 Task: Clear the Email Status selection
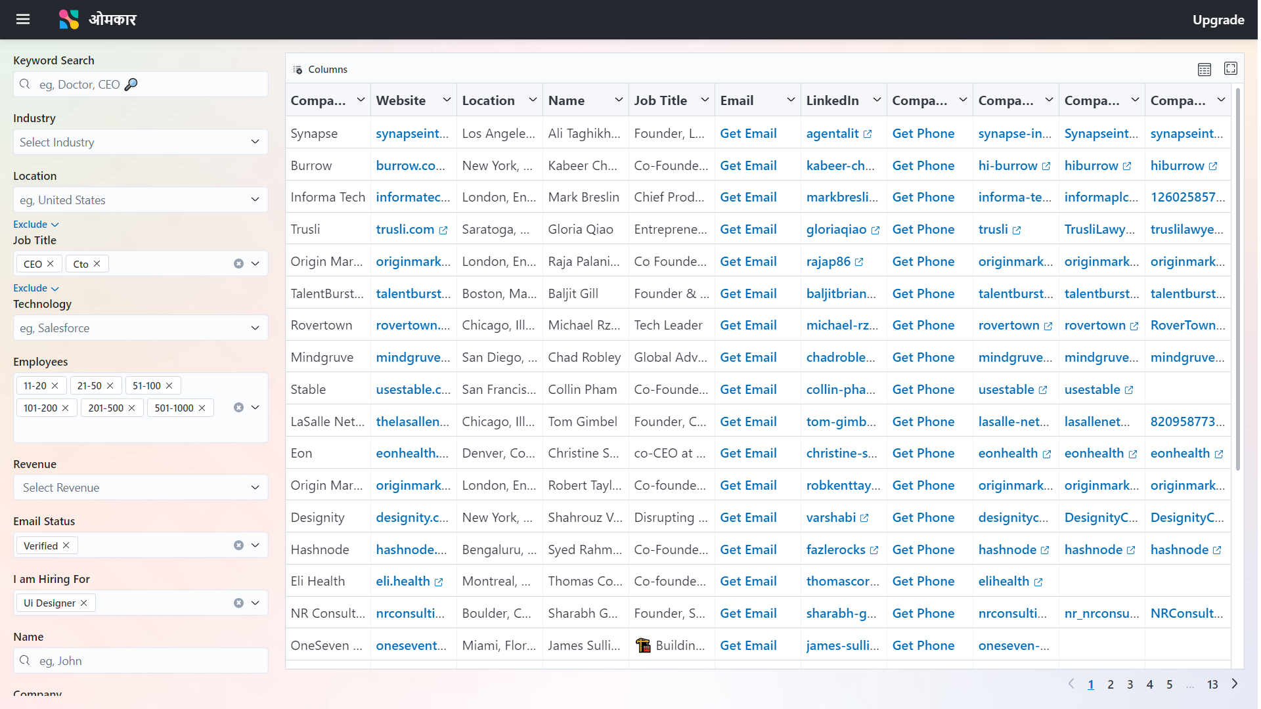click(238, 546)
